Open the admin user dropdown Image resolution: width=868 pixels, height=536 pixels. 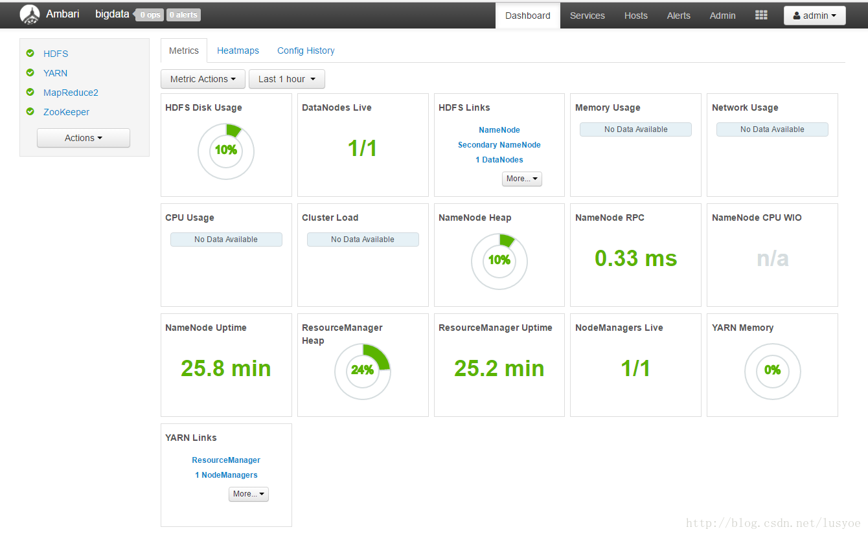(814, 16)
